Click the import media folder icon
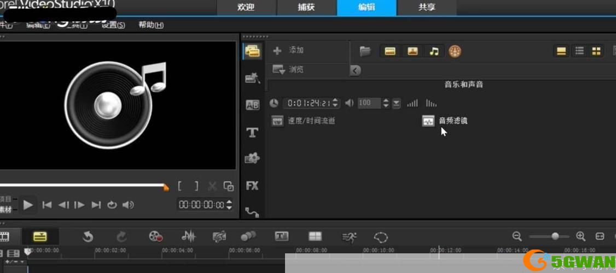The width and height of the screenshot is (616, 273). click(365, 51)
